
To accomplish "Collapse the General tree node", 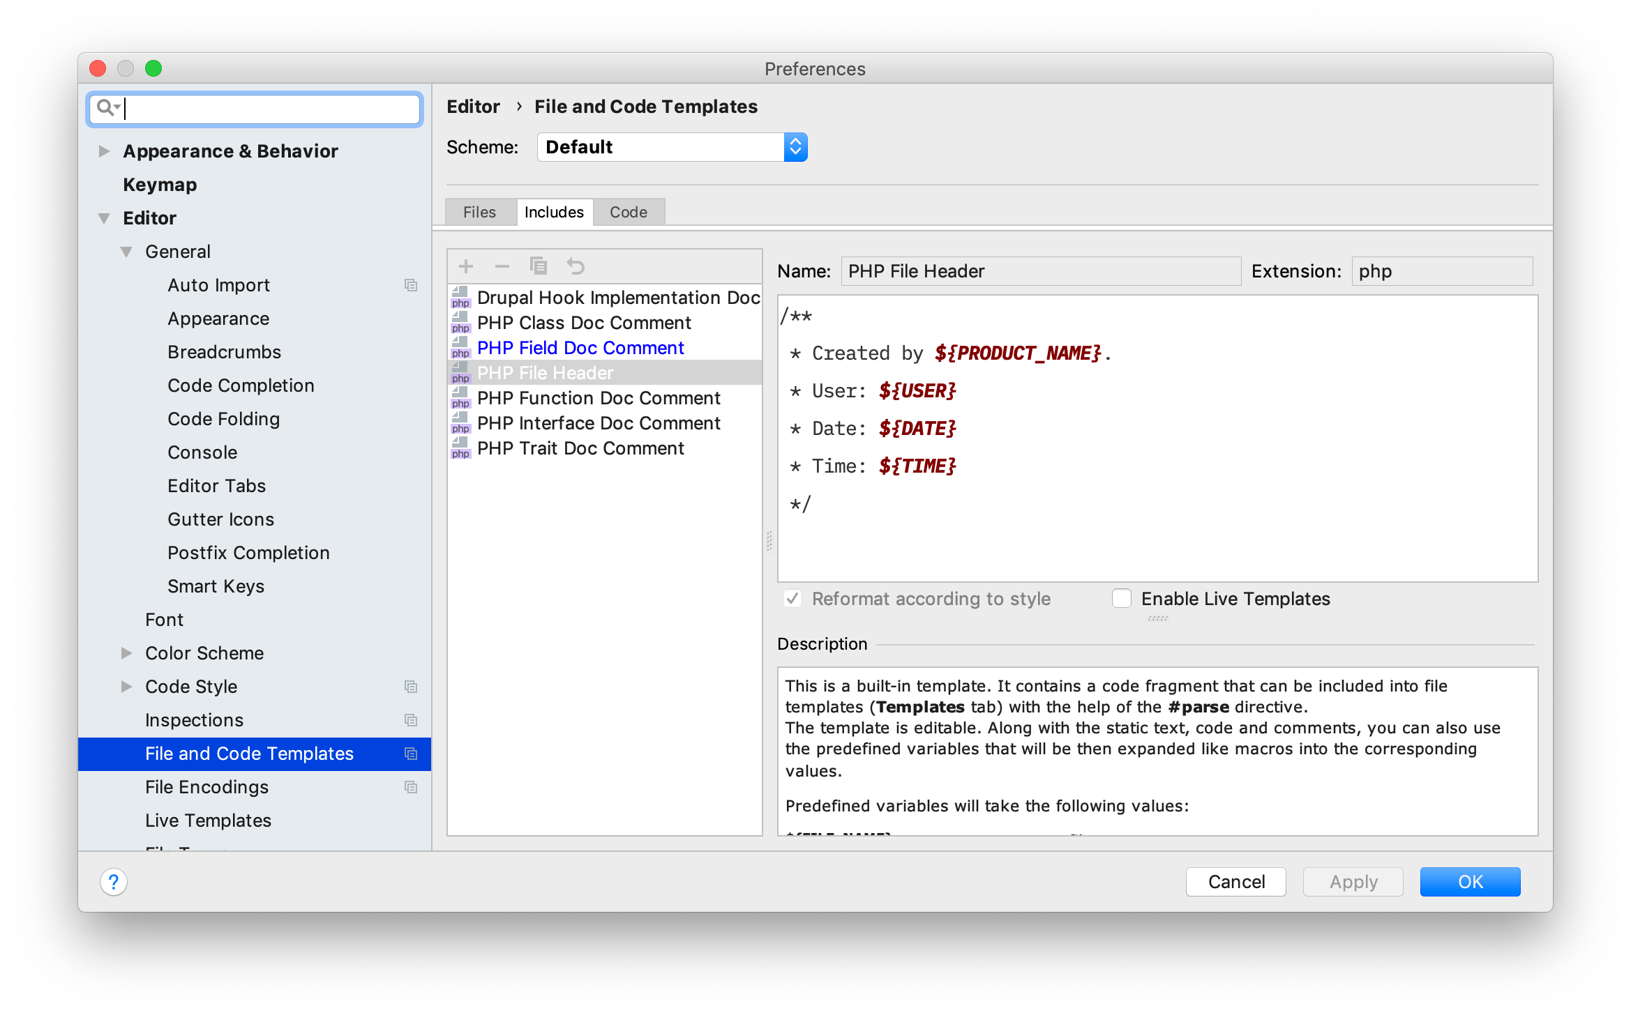I will (126, 252).
